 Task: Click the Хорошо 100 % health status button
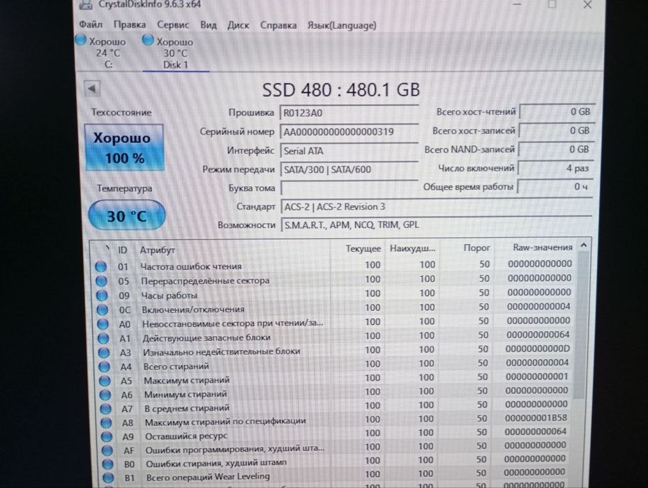tap(124, 148)
